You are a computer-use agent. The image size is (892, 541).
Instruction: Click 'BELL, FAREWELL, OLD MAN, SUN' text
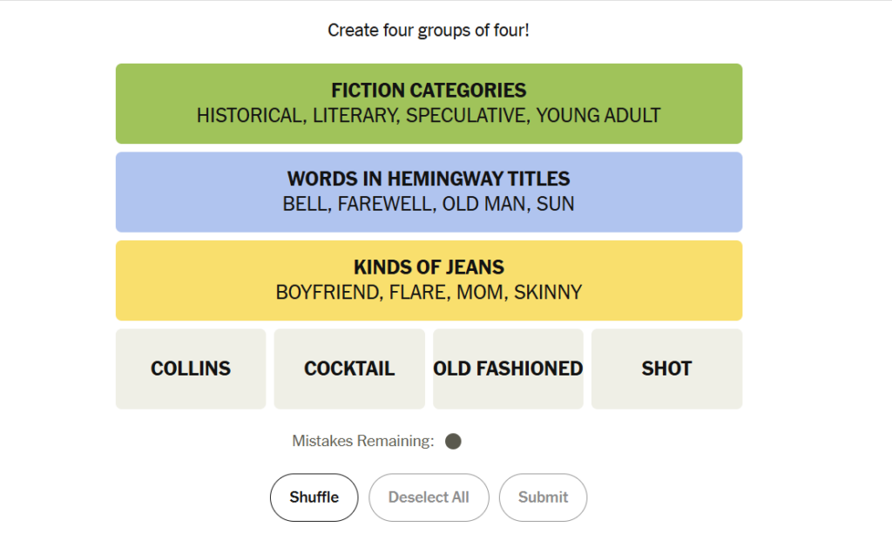(x=429, y=204)
